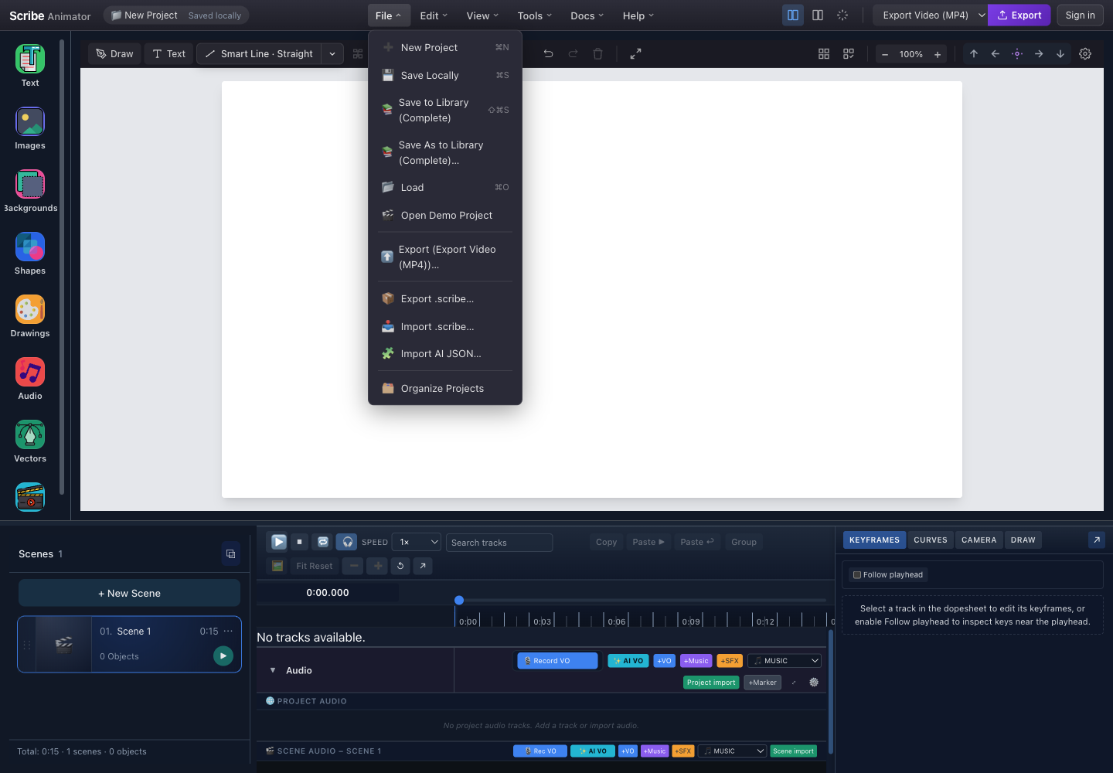The height and width of the screenshot is (773, 1113).
Task: Open the Audio sidebar panel
Action: pos(30,380)
